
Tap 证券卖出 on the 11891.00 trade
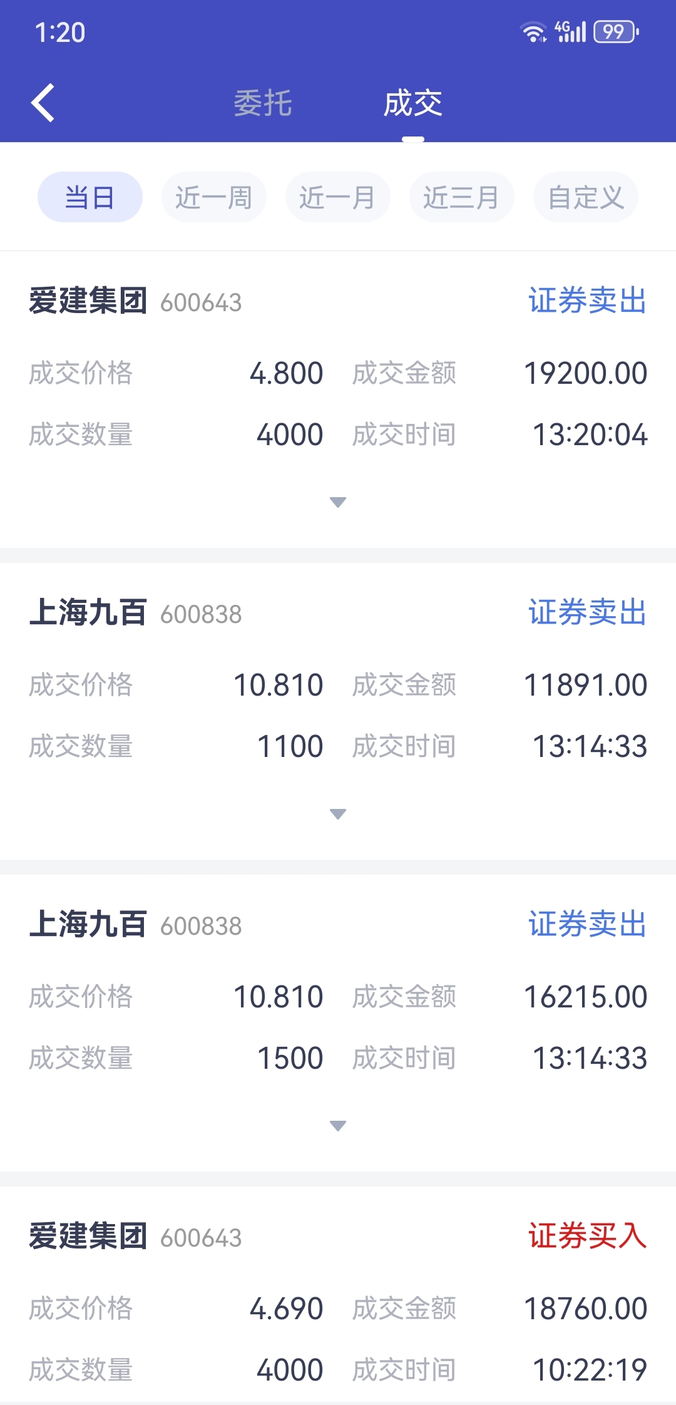[588, 612]
